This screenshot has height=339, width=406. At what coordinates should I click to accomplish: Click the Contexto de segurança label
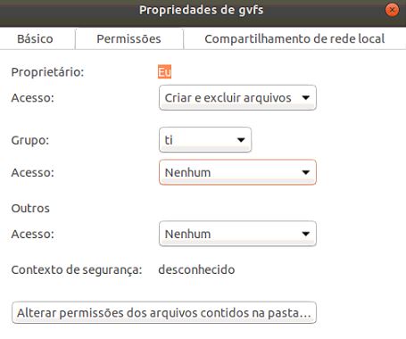point(77,270)
